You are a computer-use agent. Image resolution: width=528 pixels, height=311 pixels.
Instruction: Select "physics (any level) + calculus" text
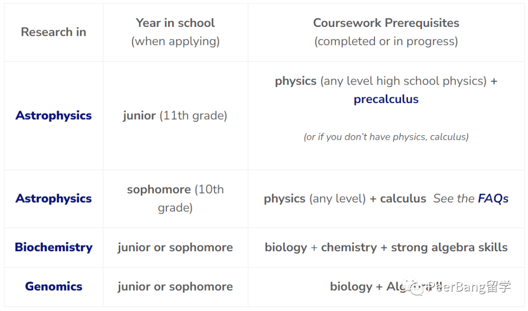tap(345, 199)
